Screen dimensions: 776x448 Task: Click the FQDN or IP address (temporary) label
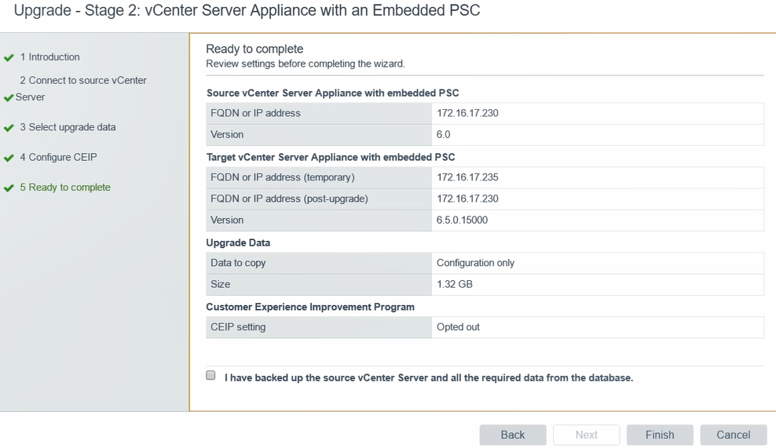pyautogui.click(x=283, y=177)
